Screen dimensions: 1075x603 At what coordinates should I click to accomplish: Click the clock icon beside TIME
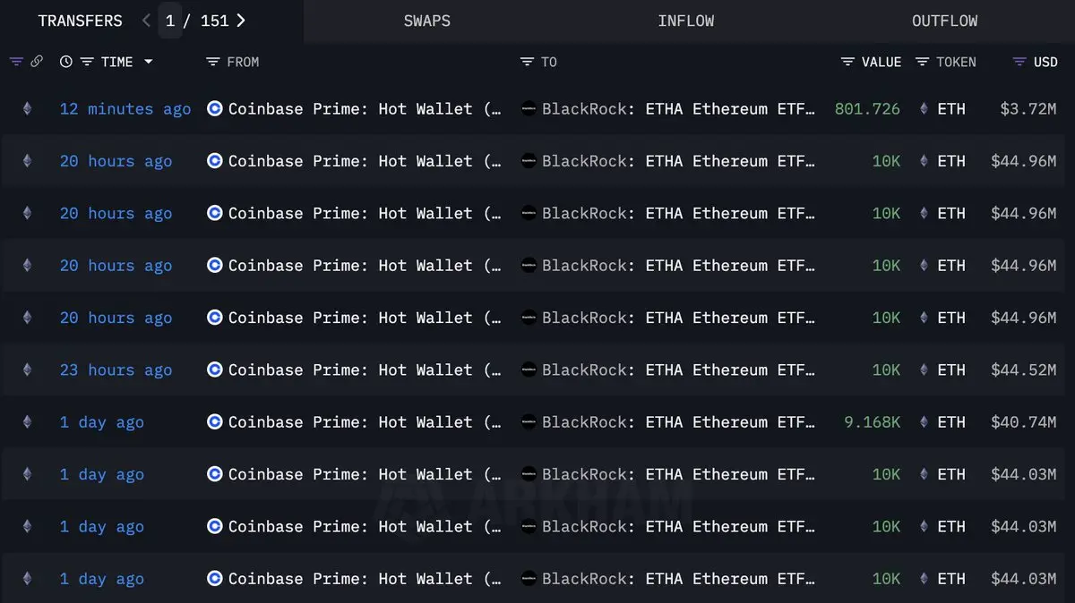click(x=66, y=62)
